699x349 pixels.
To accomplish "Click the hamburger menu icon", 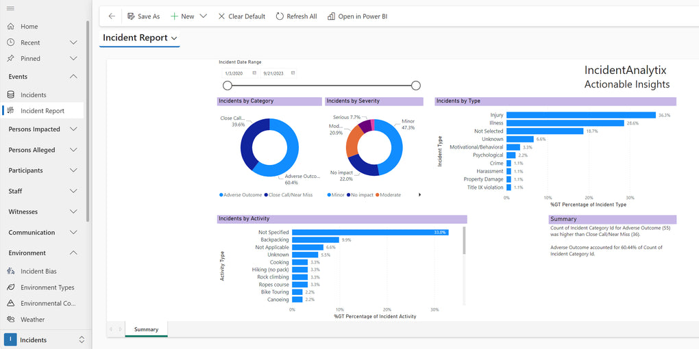I will 10,8.
